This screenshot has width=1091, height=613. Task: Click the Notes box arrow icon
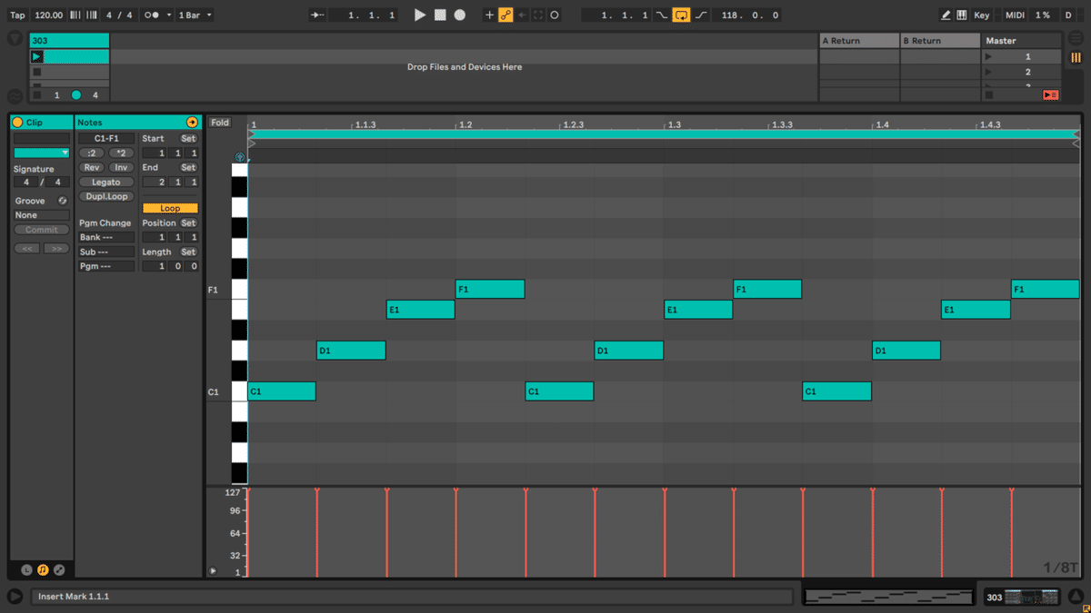[x=192, y=123]
